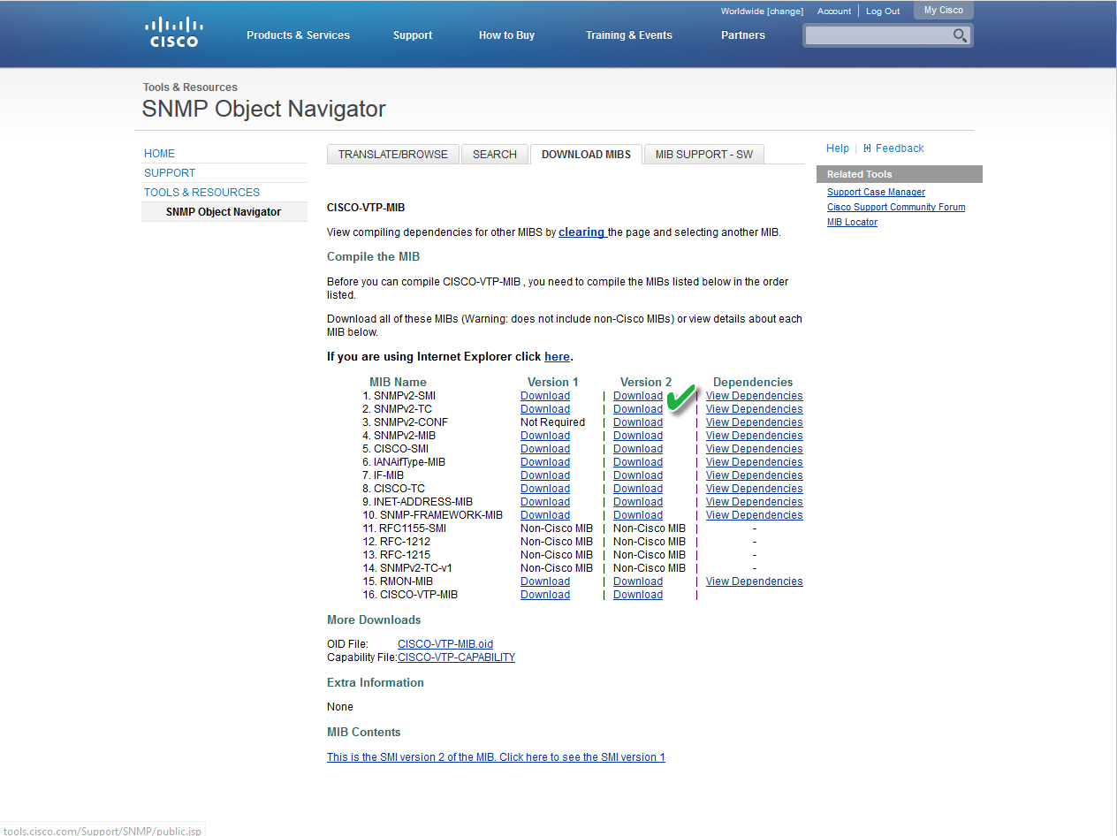Download Version 2 of SNMP-FRAMEWORK-MIB
This screenshot has height=836, width=1117.
click(x=638, y=515)
